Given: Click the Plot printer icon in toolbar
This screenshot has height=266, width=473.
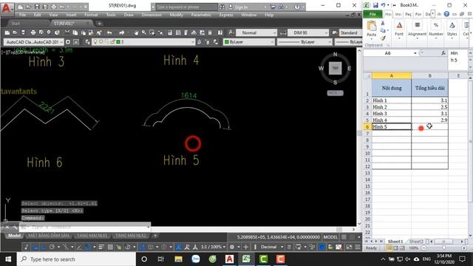Looking at the screenshot, I should coord(33,33).
